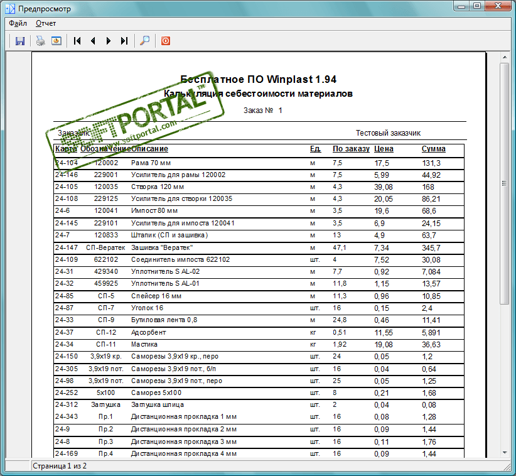516x476 pixels.
Task: Select text Мастика
Action: pyautogui.click(x=144, y=344)
